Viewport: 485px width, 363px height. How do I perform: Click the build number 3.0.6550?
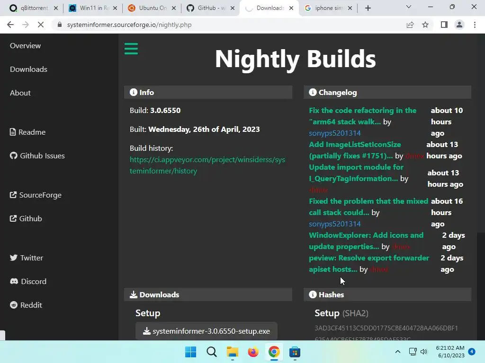(165, 110)
